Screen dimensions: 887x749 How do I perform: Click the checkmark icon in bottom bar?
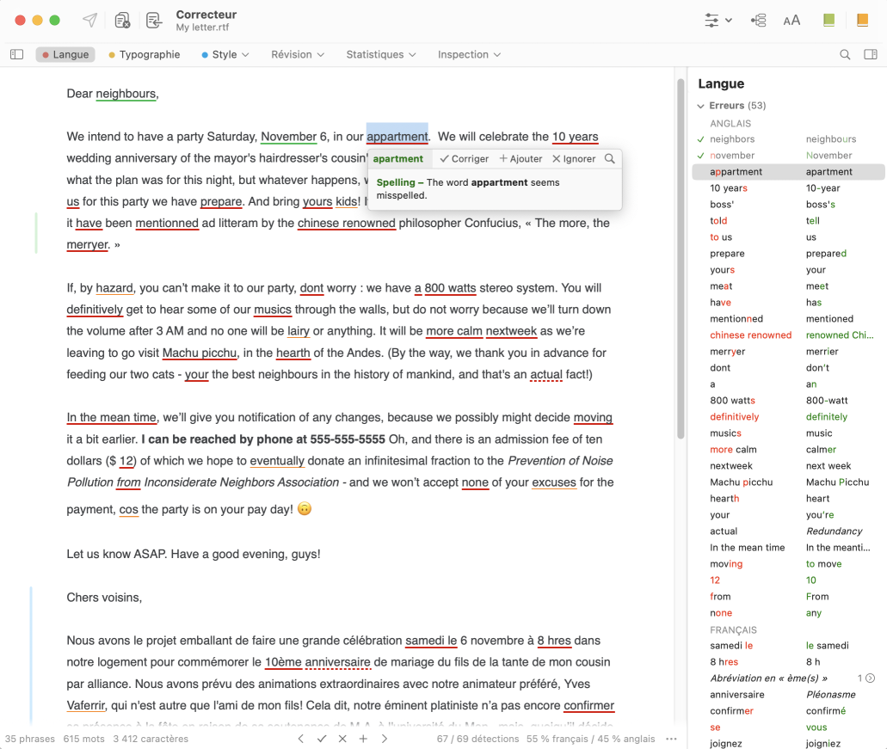[x=321, y=739]
